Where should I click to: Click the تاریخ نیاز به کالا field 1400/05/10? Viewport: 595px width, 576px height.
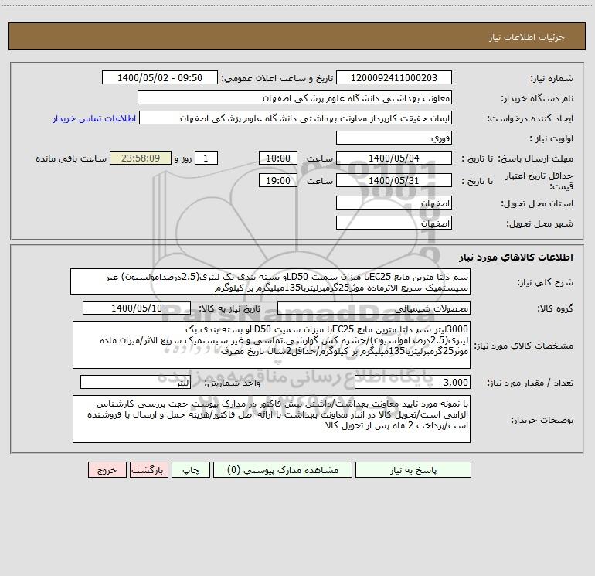tap(137, 308)
